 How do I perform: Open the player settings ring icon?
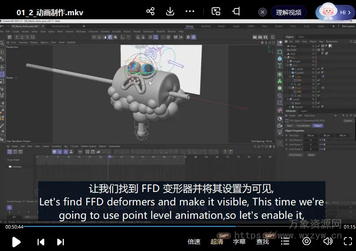coord(307,242)
